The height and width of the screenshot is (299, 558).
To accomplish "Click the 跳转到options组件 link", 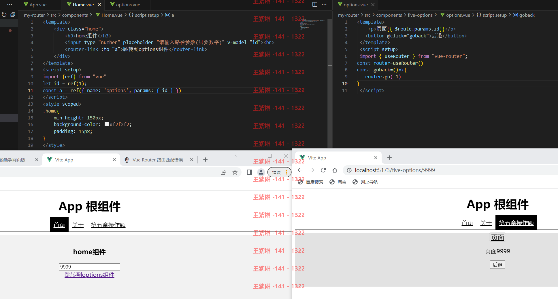I will tap(89, 275).
